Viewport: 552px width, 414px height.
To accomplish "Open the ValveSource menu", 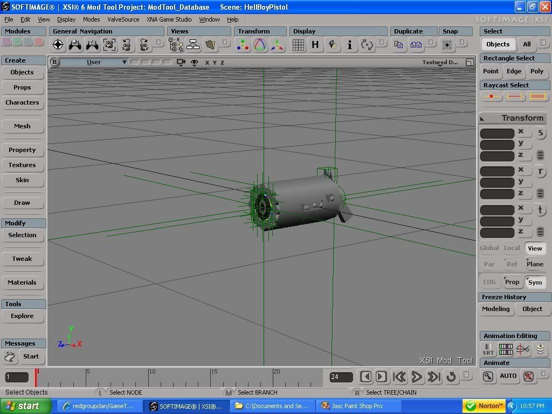I will click(x=123, y=19).
